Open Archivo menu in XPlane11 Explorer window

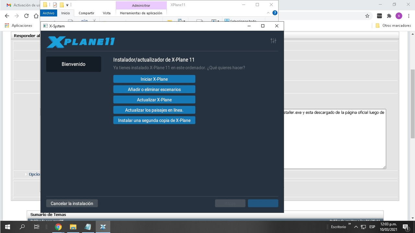49,13
